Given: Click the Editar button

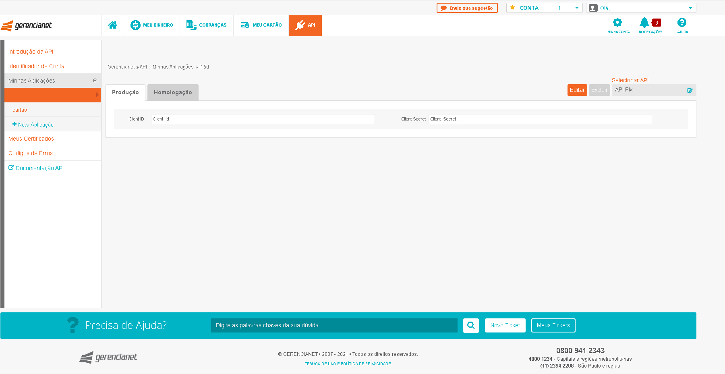Looking at the screenshot, I should coord(577,90).
